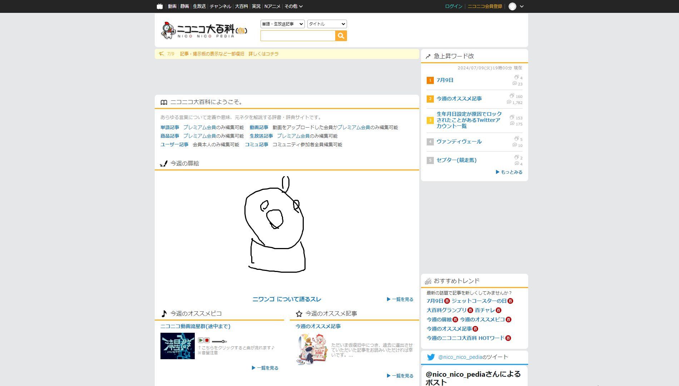This screenshot has width=679, height=386.
Task: Open ニコニコ動画流星群(途中まで) link
Action: coord(195,326)
